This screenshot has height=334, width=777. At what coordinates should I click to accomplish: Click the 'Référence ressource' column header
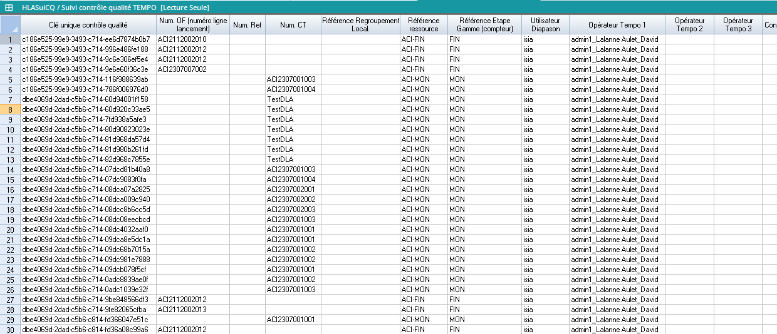click(424, 25)
